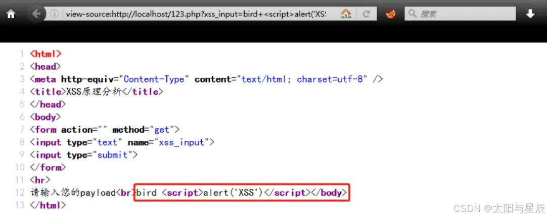Go to the browser Home button
The width and height of the screenshot is (547, 217).
[x=11, y=14]
